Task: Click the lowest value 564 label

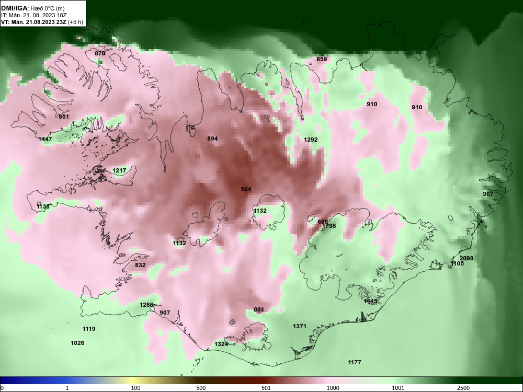Action: tap(246, 189)
